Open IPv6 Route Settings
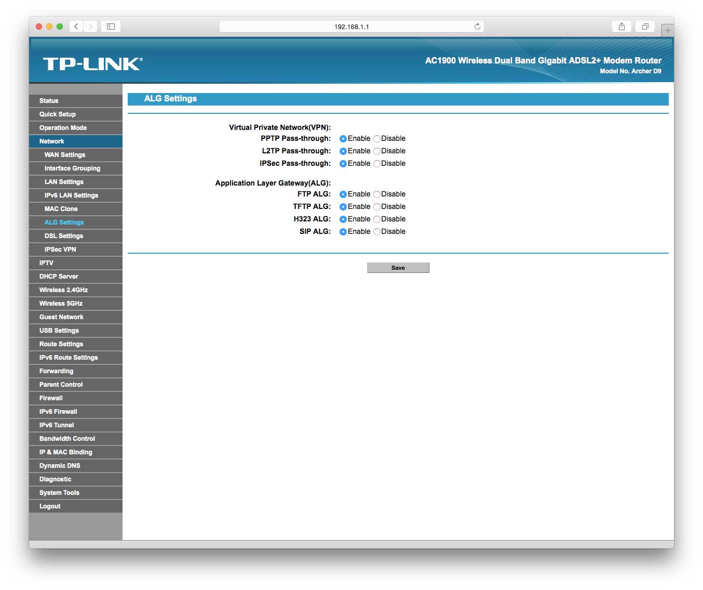Screen dimensions: 703x590 pos(76,358)
